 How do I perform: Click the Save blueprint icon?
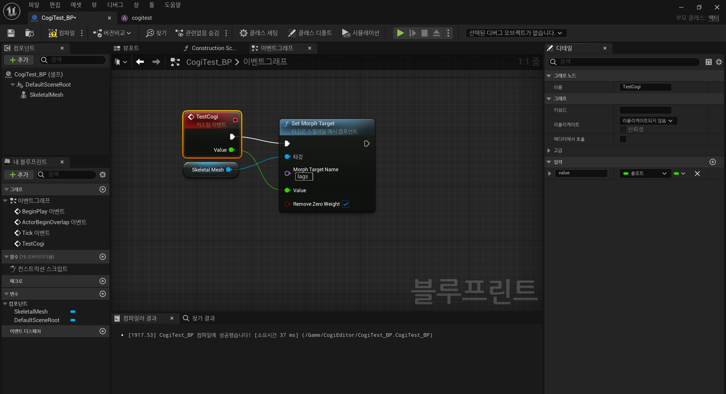[x=11, y=33]
